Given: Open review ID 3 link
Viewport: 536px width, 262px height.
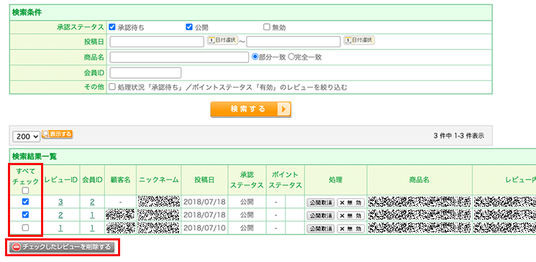Looking at the screenshot, I should (x=60, y=202).
